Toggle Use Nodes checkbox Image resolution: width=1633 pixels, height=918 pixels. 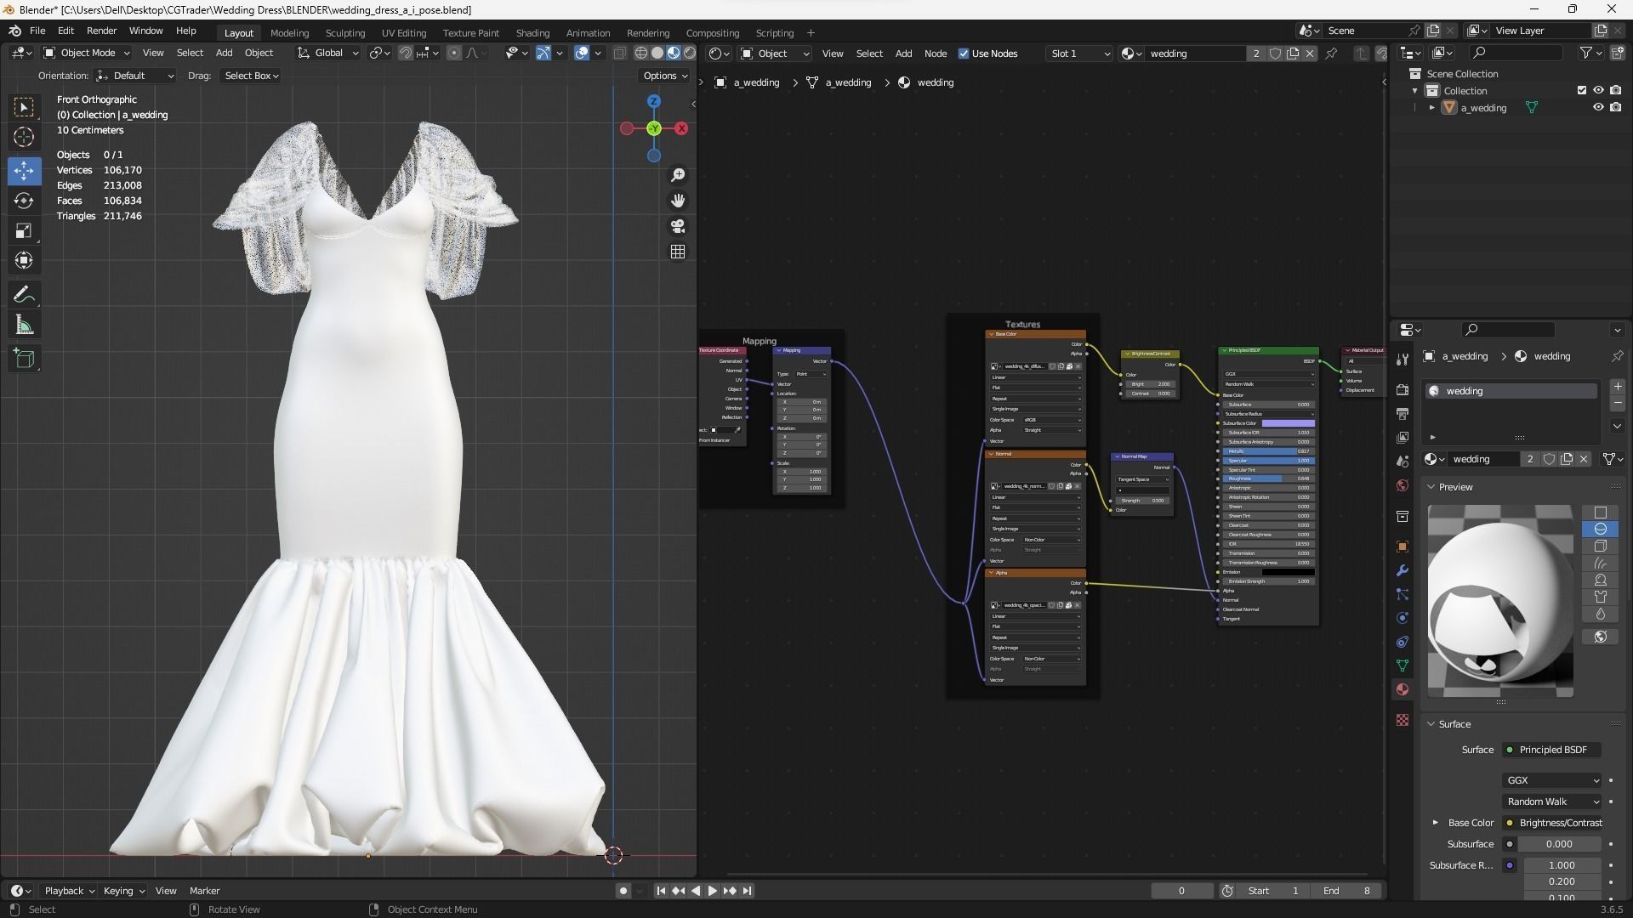pos(964,54)
